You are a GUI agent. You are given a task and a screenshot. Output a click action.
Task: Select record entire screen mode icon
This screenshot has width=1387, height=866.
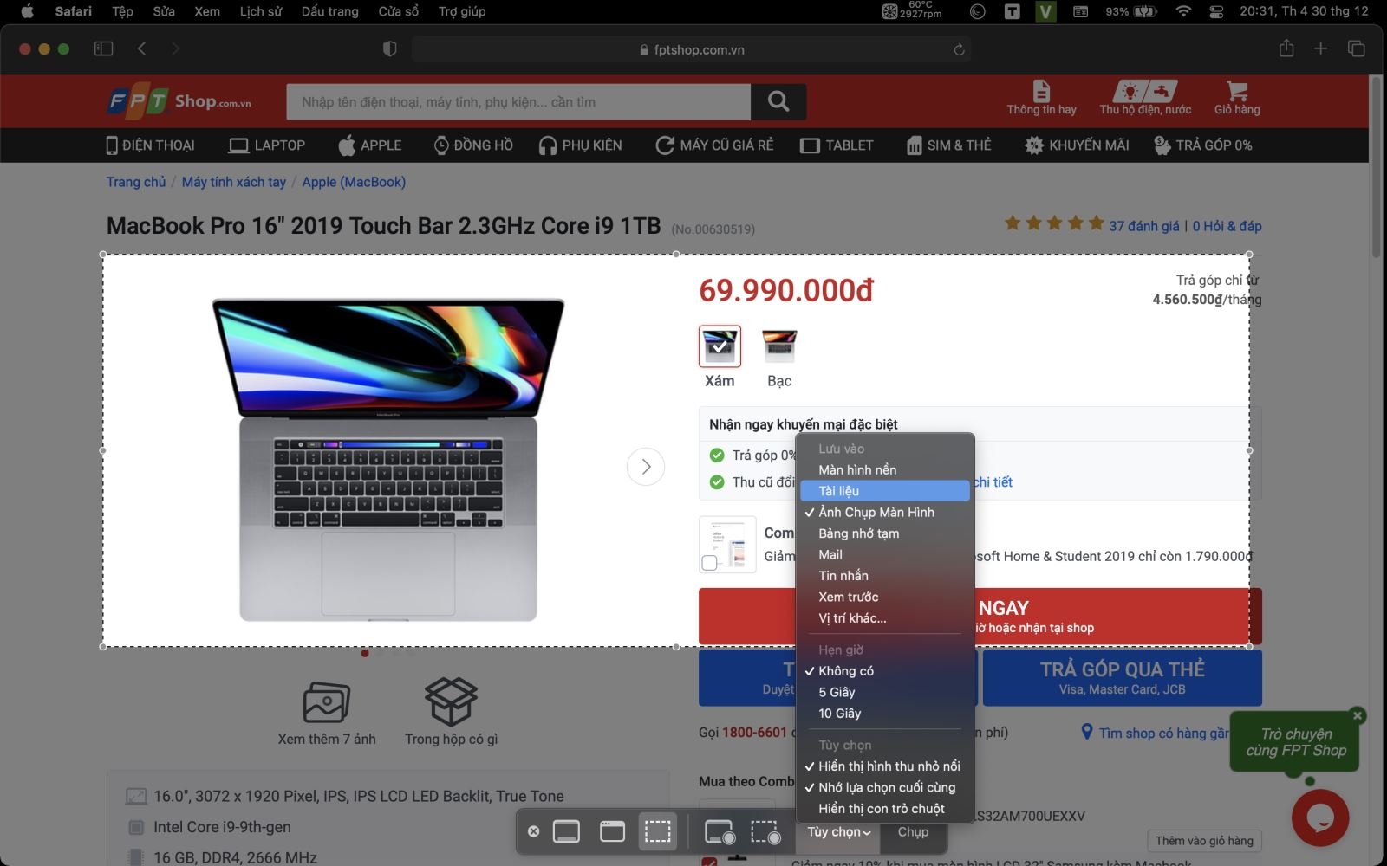(720, 832)
